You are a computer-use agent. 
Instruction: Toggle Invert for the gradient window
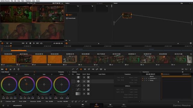click(x=84, y=94)
